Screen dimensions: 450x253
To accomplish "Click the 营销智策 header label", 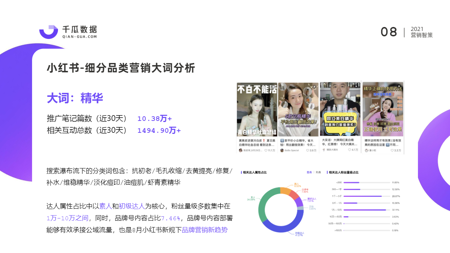I will pos(422,35).
